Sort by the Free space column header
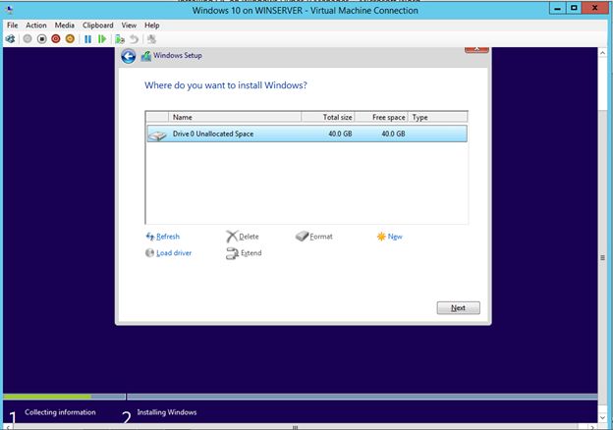This screenshot has width=613, height=430. point(381,117)
